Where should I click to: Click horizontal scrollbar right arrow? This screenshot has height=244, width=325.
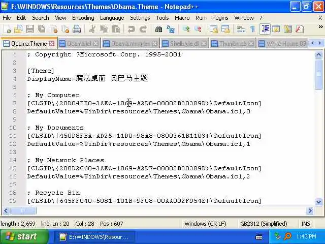tap(310, 210)
